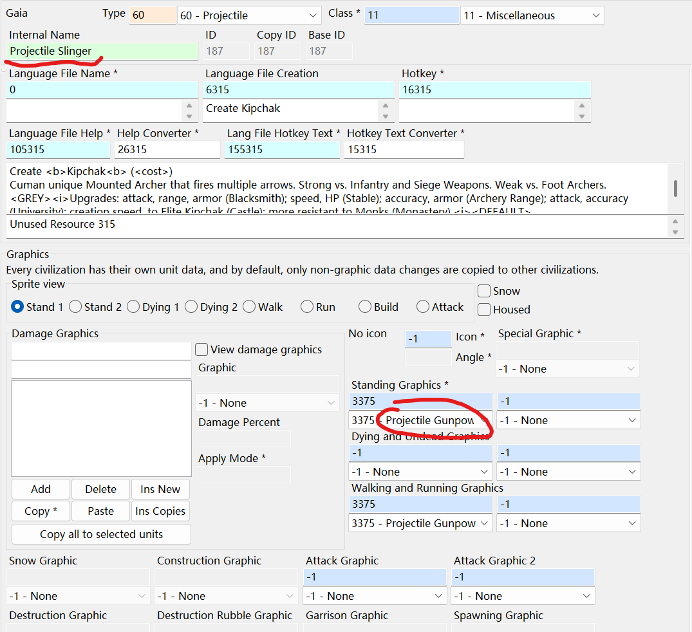The height and width of the screenshot is (632, 692).
Task: Click the Internal Name field showing Projectile Slinger
Action: tap(100, 50)
